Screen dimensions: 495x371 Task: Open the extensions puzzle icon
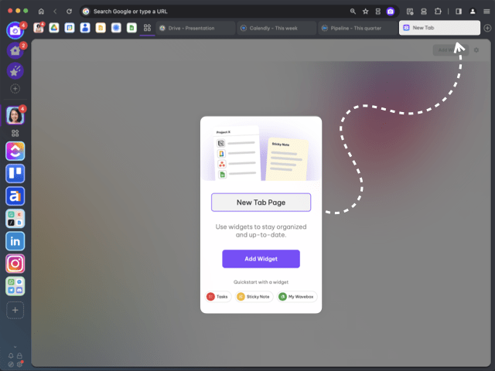tap(438, 12)
